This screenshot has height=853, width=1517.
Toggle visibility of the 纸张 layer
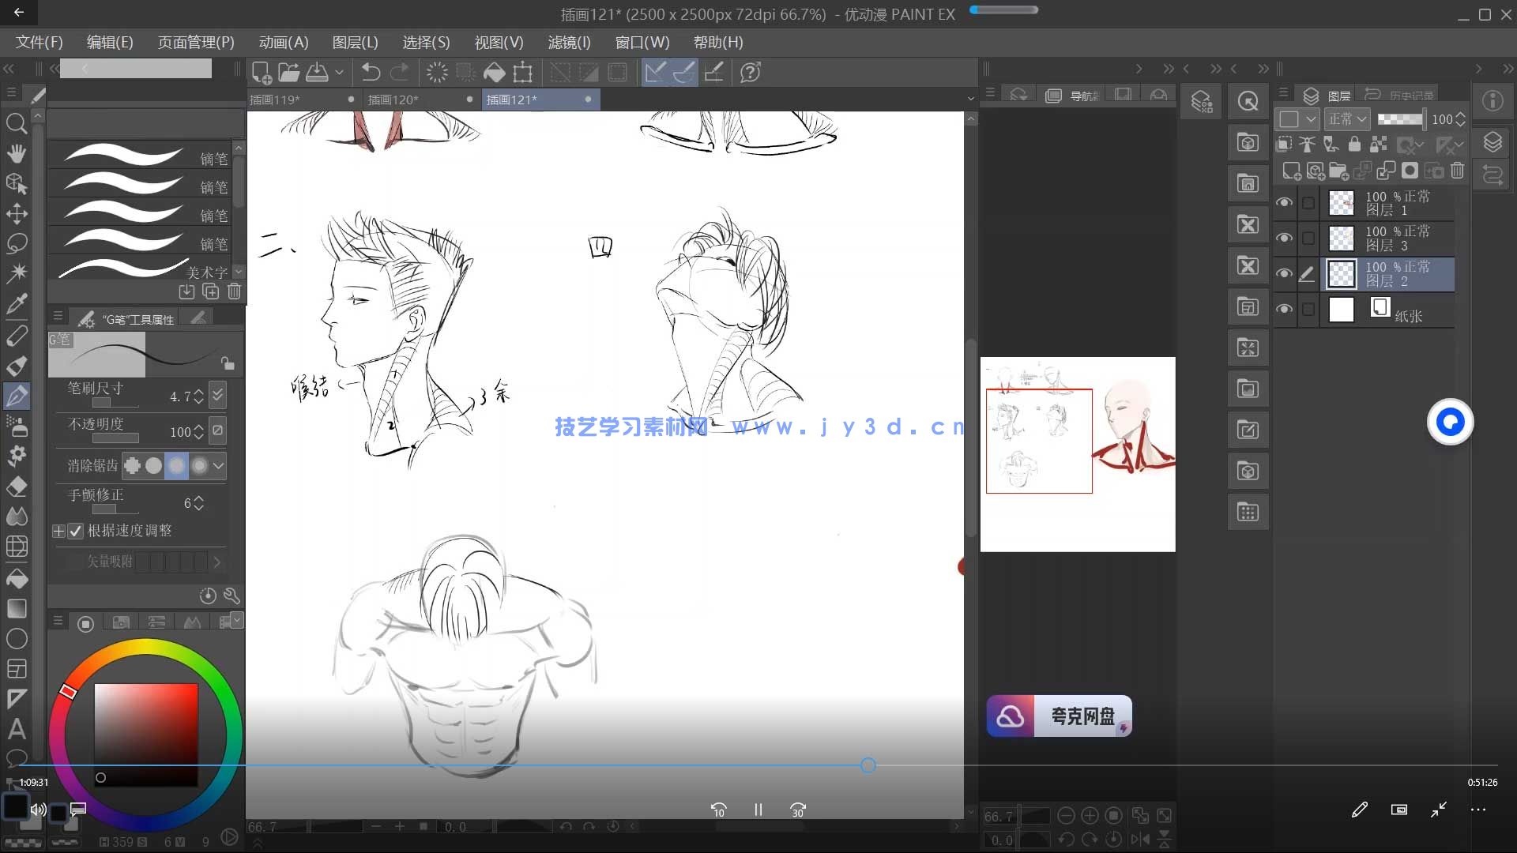point(1284,308)
